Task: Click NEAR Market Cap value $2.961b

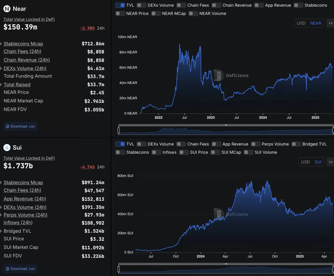Action: 94,101
